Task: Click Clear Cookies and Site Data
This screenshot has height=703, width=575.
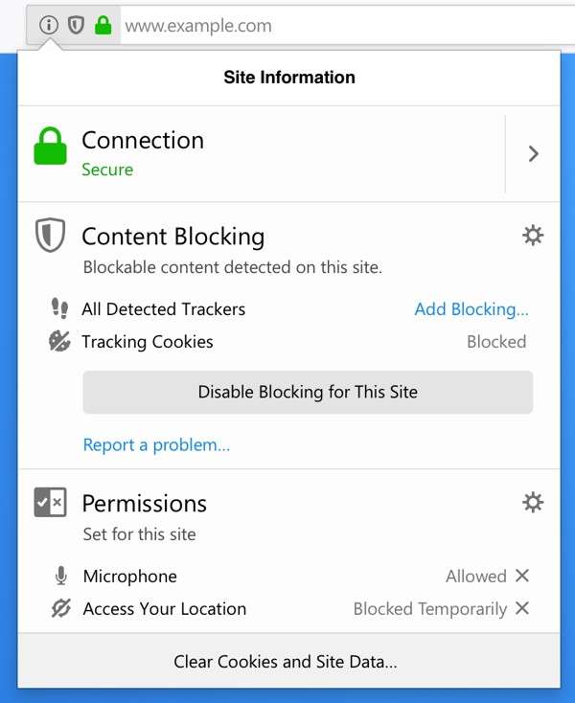Action: (286, 661)
